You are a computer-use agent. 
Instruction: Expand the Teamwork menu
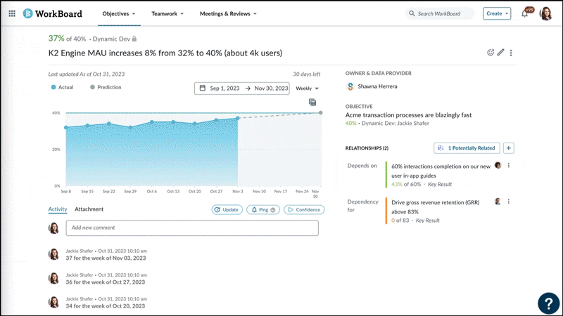[167, 13]
